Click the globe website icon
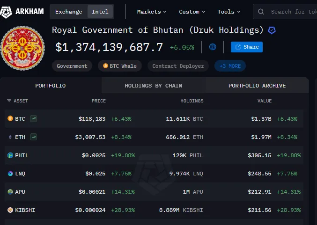The width and height of the screenshot is (317, 225). (x=213, y=47)
